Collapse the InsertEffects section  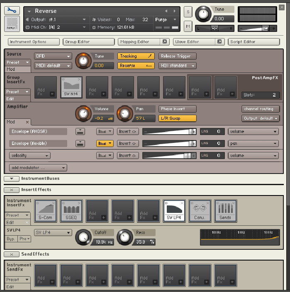click(12, 190)
